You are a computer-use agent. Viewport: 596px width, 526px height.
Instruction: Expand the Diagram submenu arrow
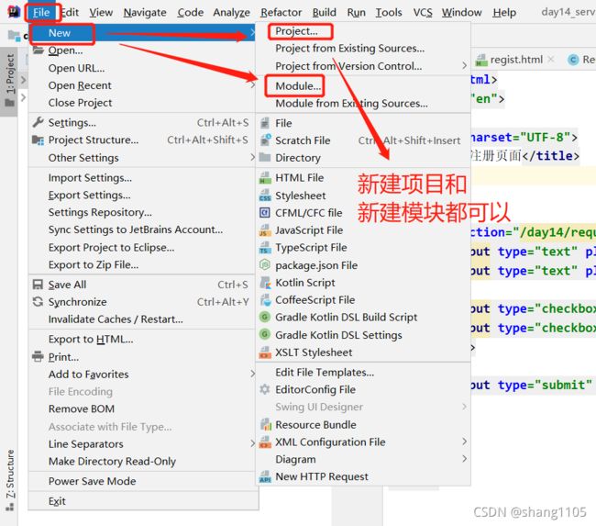tap(464, 459)
